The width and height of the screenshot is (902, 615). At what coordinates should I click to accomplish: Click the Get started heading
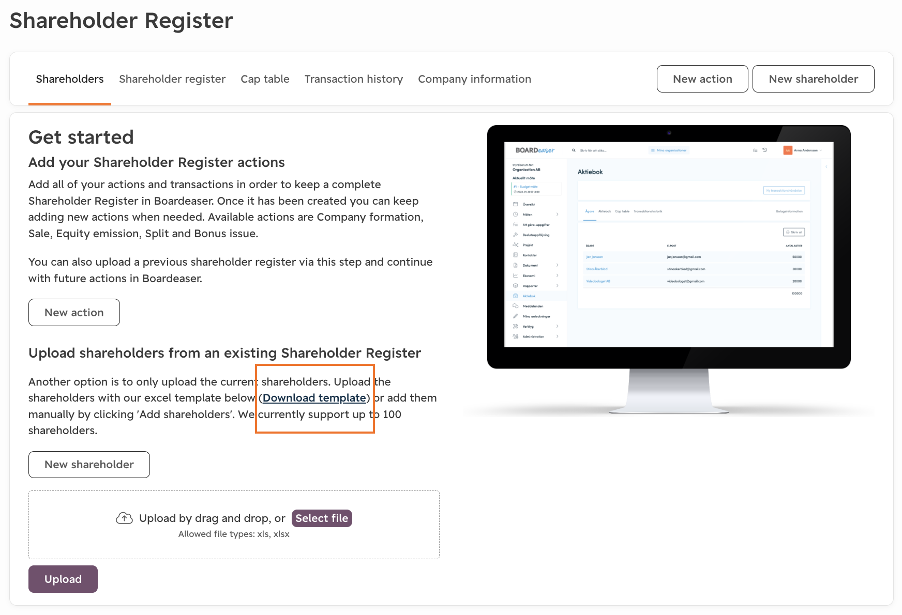[x=81, y=137]
